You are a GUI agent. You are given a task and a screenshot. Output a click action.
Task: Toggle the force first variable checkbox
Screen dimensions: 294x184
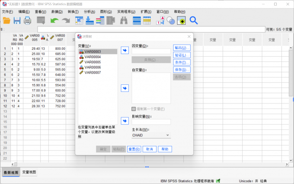(134, 109)
